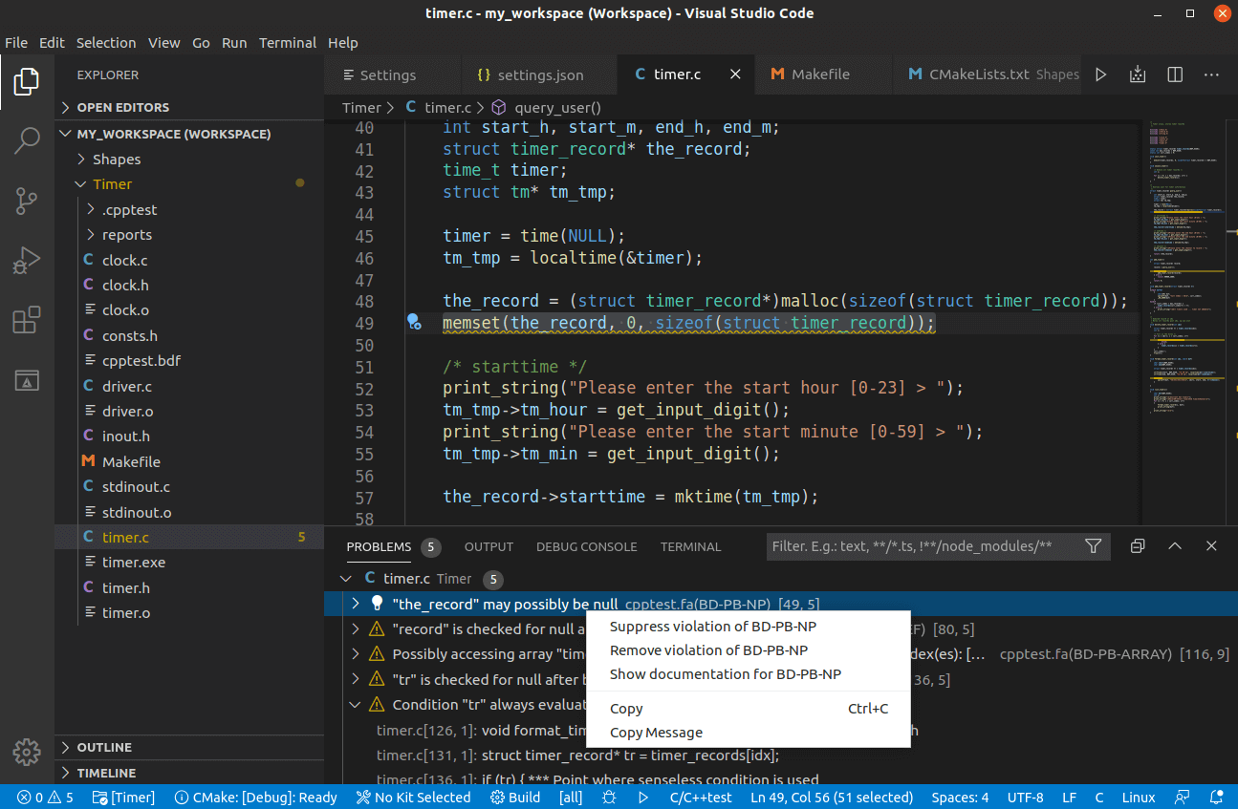Open the Extensions view in the Activity Bar
This screenshot has height=809, width=1238.
point(26,320)
